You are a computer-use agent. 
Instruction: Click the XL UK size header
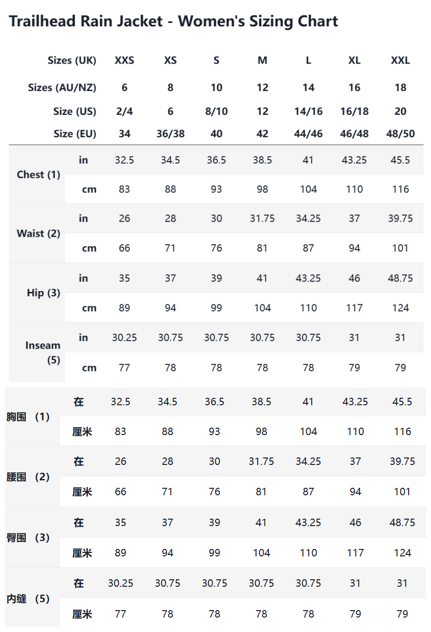click(x=354, y=61)
